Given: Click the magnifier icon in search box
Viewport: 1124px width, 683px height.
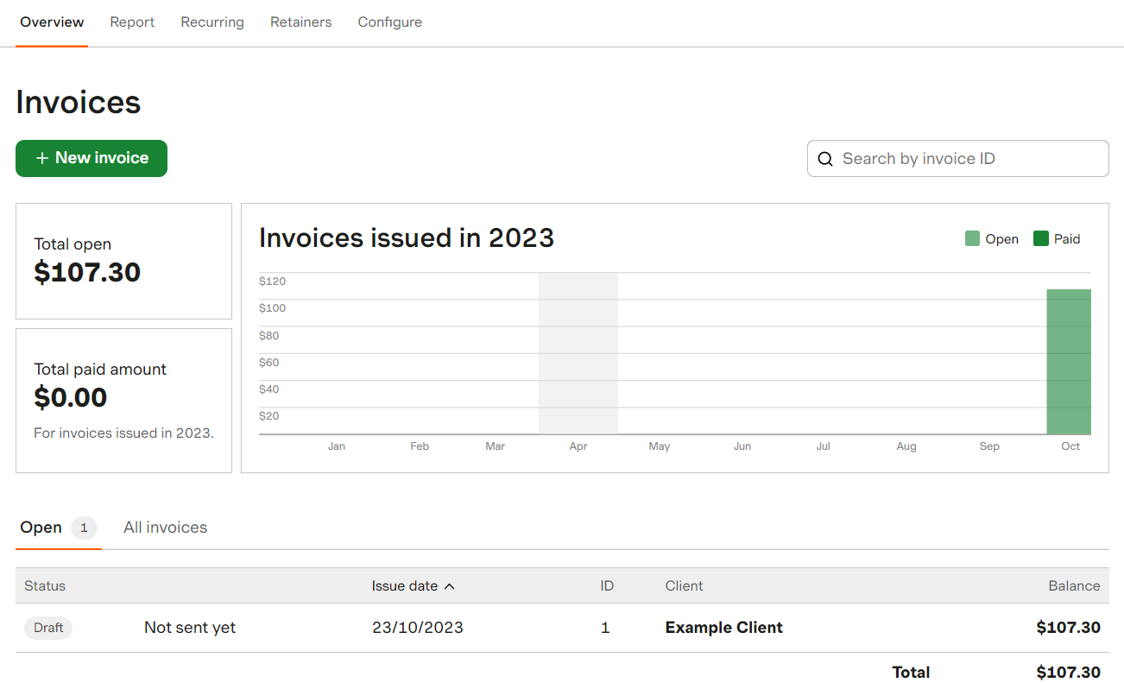Looking at the screenshot, I should [825, 159].
